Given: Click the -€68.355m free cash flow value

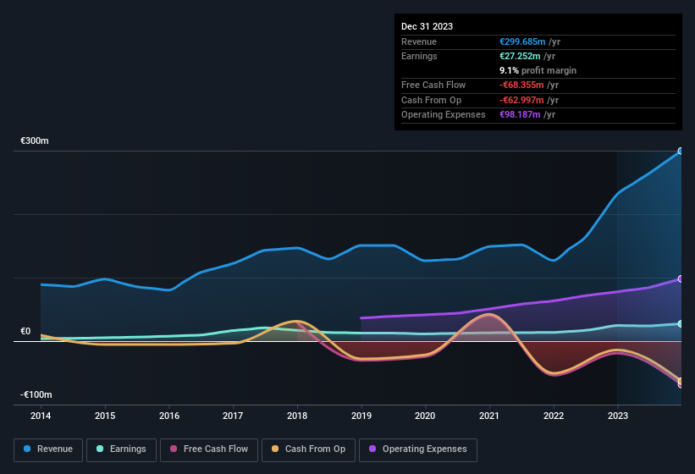Looking at the screenshot, I should (x=521, y=85).
